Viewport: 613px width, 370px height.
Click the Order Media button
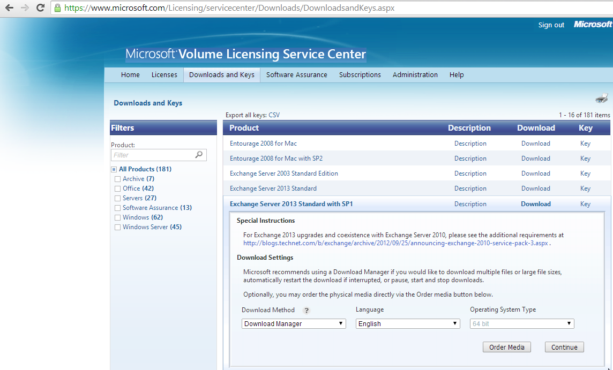(x=507, y=348)
